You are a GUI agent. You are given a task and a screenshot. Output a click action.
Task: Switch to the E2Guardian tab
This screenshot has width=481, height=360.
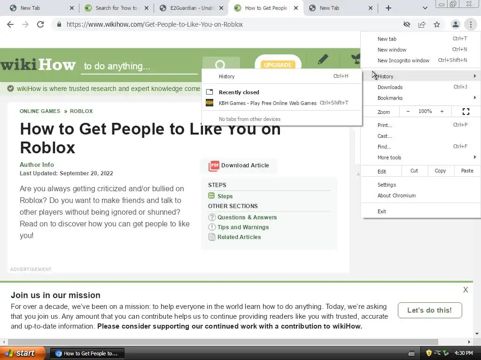click(192, 8)
